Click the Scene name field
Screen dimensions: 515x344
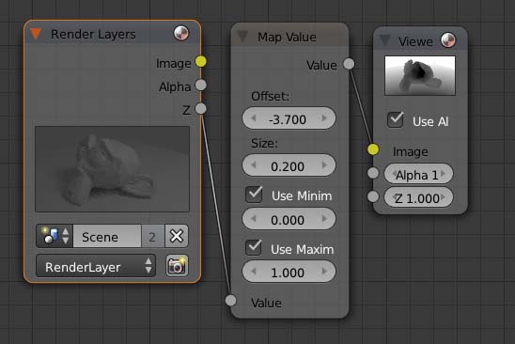tap(107, 236)
